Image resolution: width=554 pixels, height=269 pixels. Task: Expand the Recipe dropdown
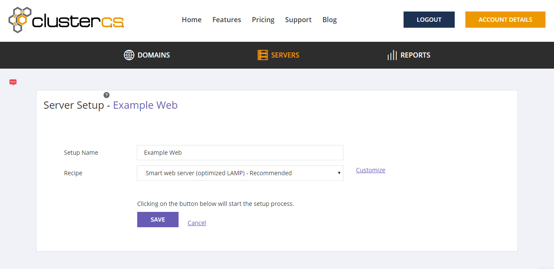(240, 173)
